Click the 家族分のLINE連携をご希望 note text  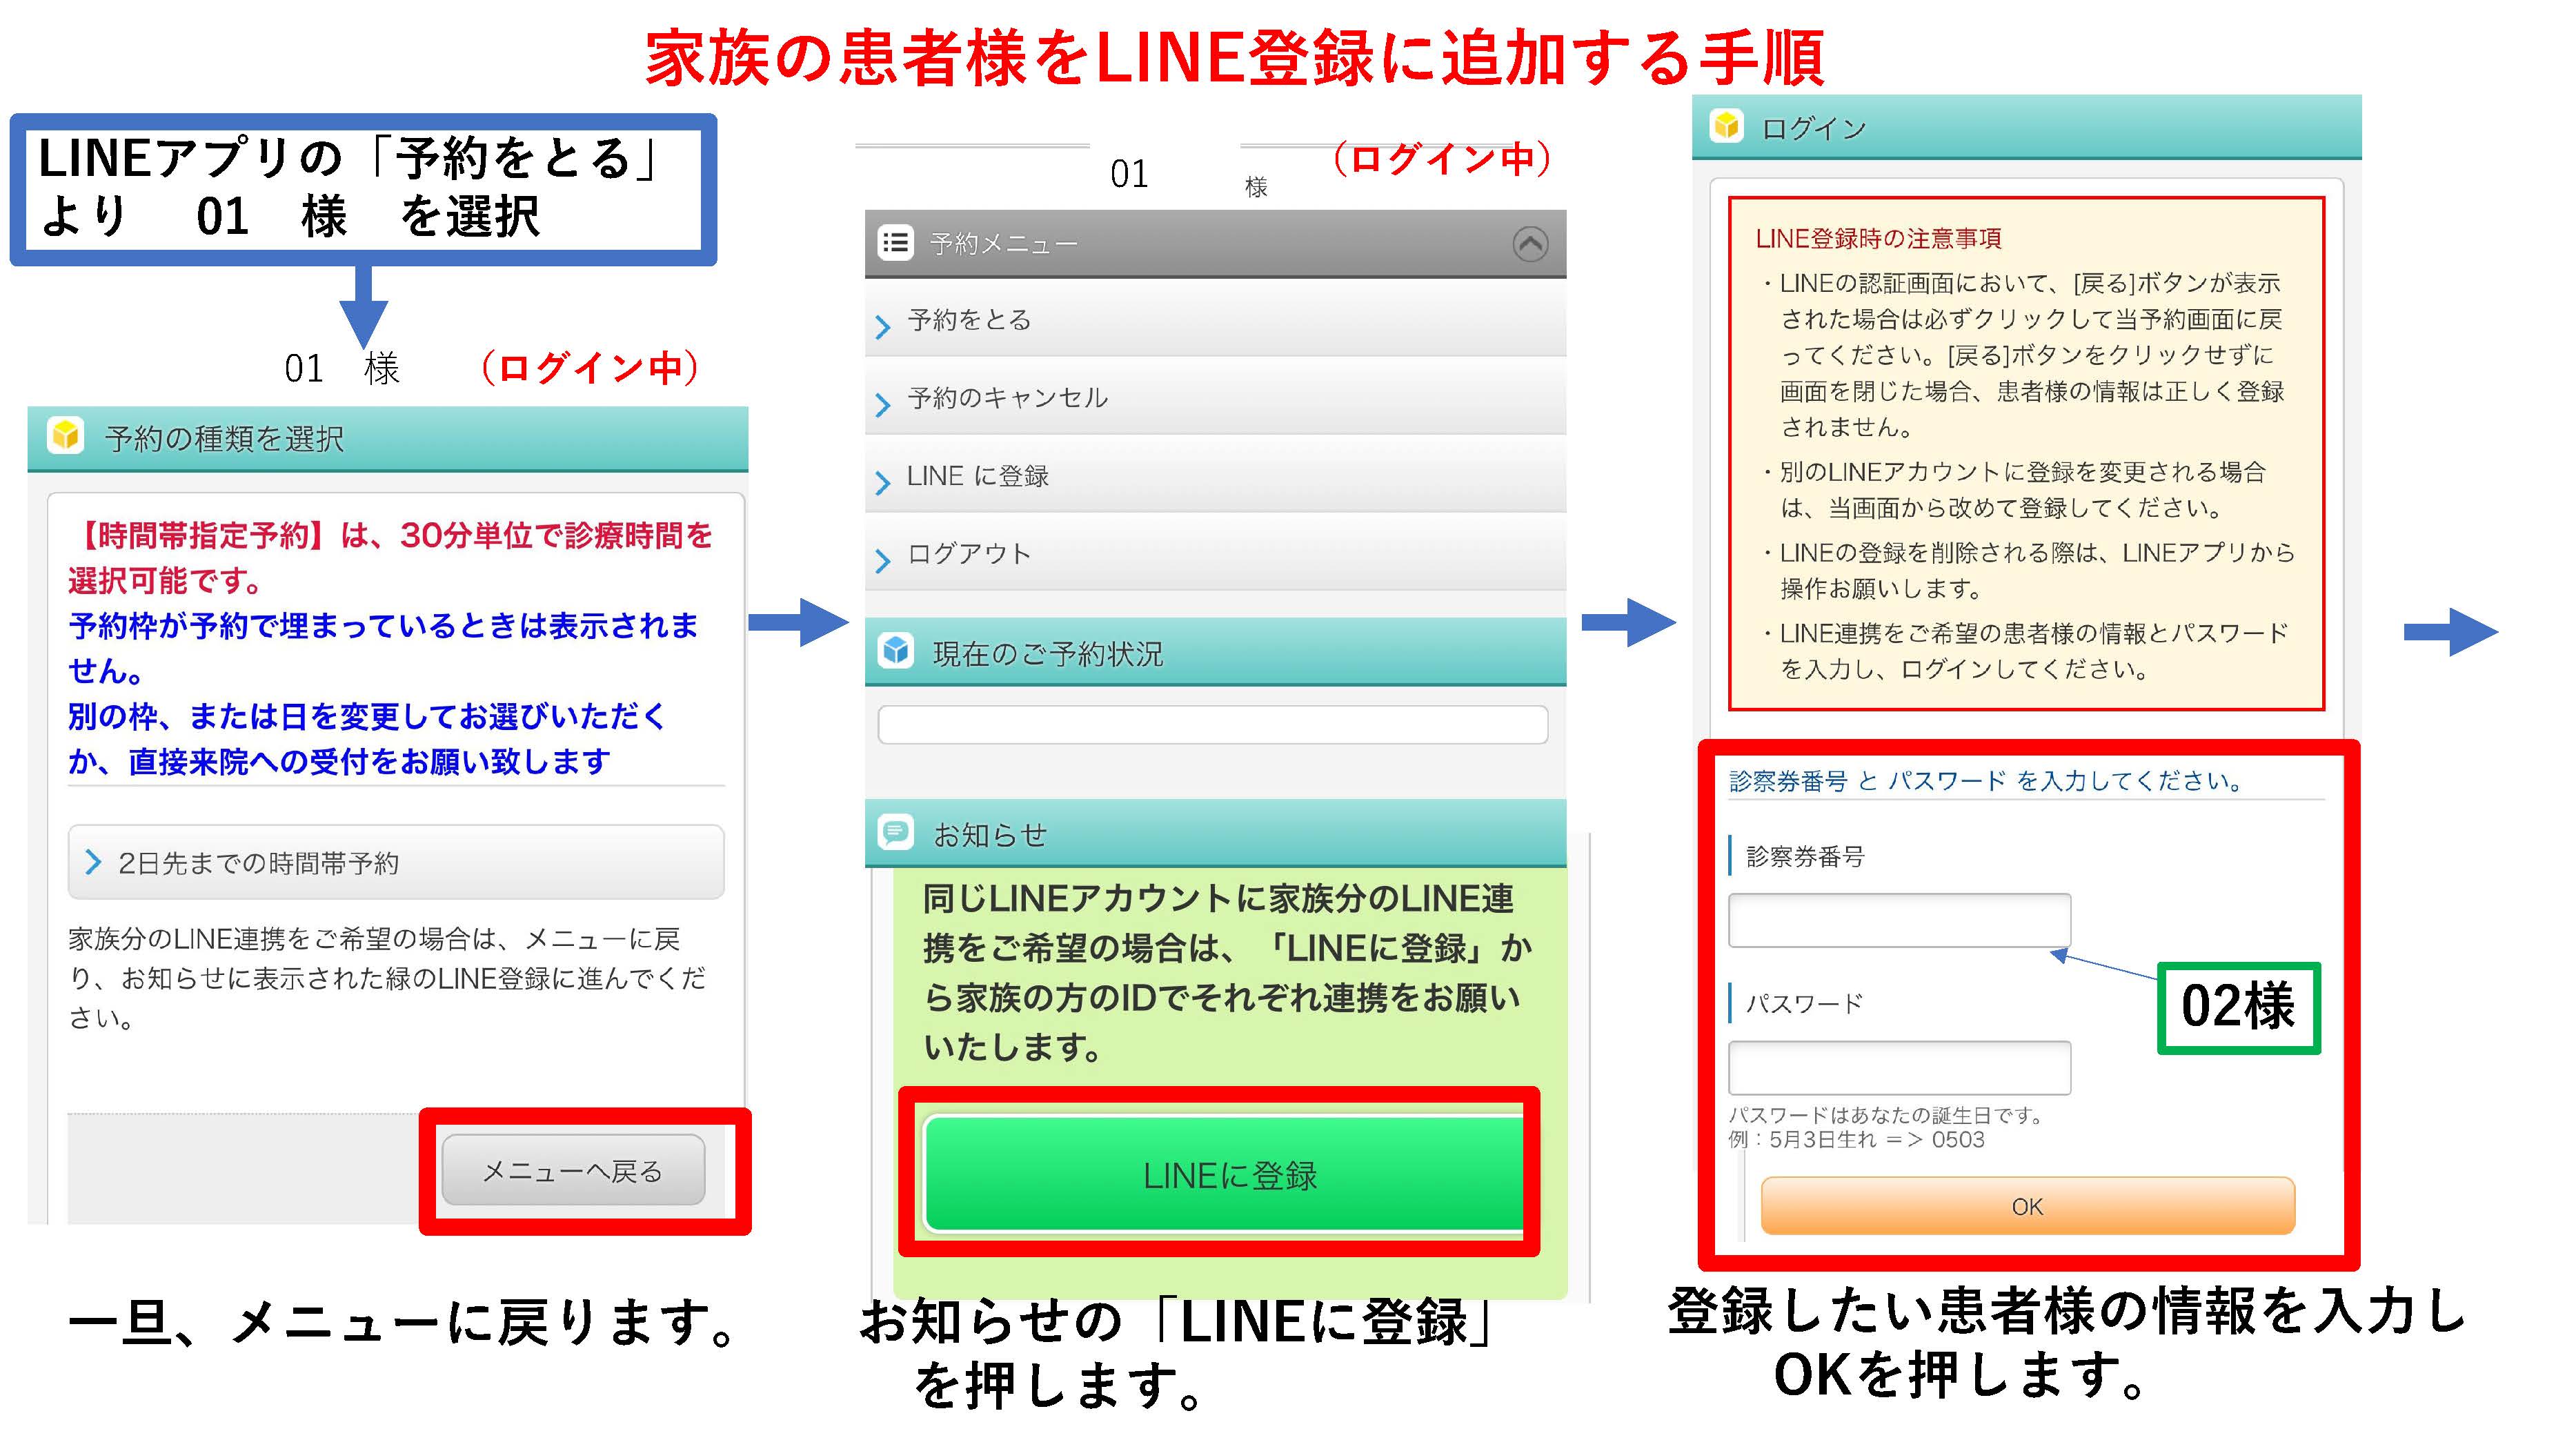pos(387,978)
